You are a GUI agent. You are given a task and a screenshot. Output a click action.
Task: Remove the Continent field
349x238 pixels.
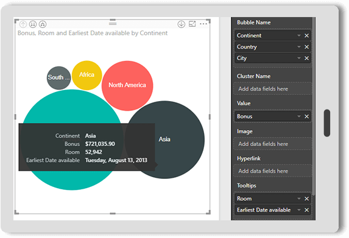(307, 35)
